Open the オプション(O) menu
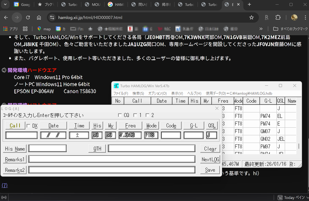 coord(157,93)
